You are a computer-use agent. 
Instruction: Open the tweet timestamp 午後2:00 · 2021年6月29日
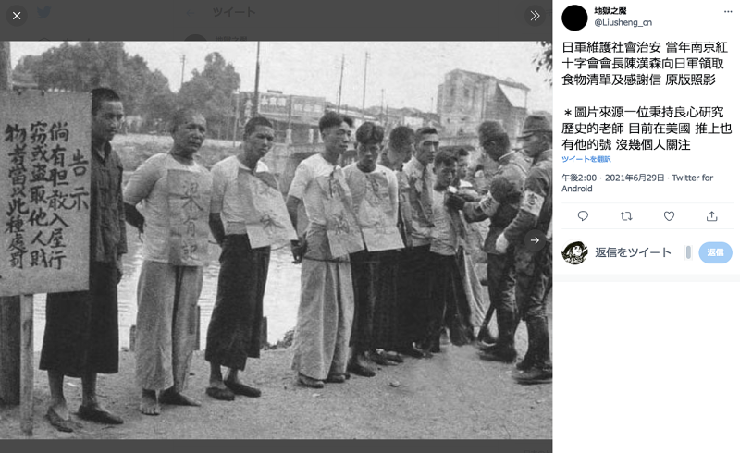point(613,178)
